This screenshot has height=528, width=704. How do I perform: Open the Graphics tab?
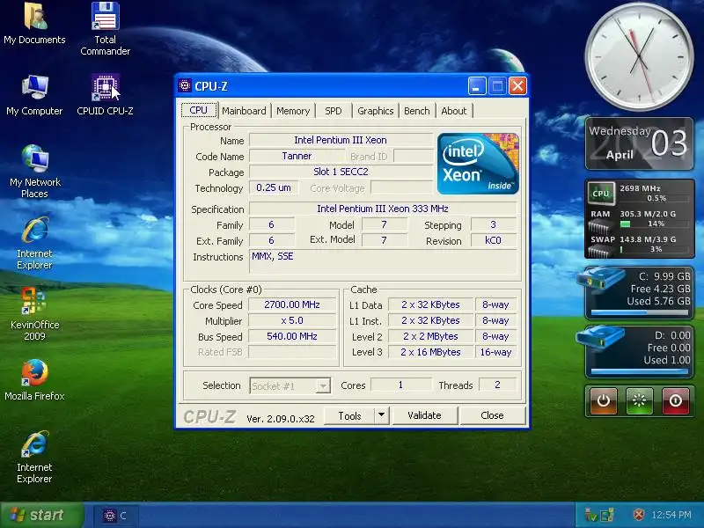(x=376, y=111)
